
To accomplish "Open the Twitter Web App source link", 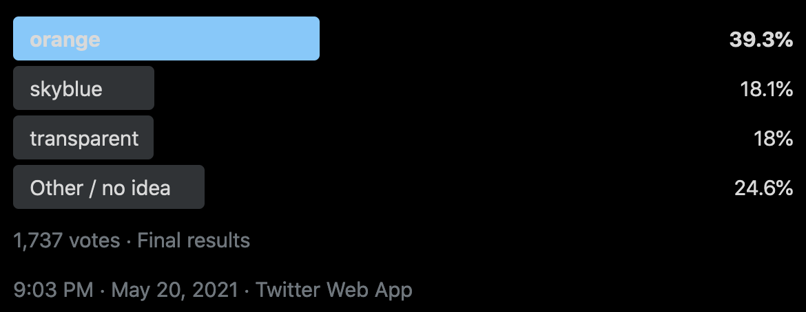I will [334, 289].
